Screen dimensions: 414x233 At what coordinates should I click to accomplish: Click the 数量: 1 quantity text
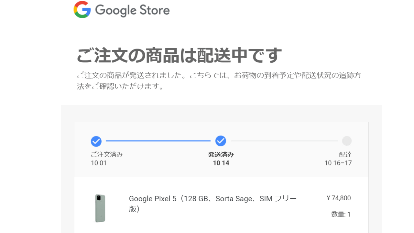pos(341,214)
